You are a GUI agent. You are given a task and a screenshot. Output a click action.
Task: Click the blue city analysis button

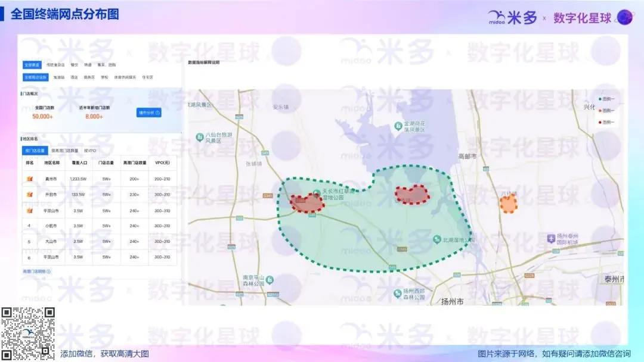[x=148, y=113]
